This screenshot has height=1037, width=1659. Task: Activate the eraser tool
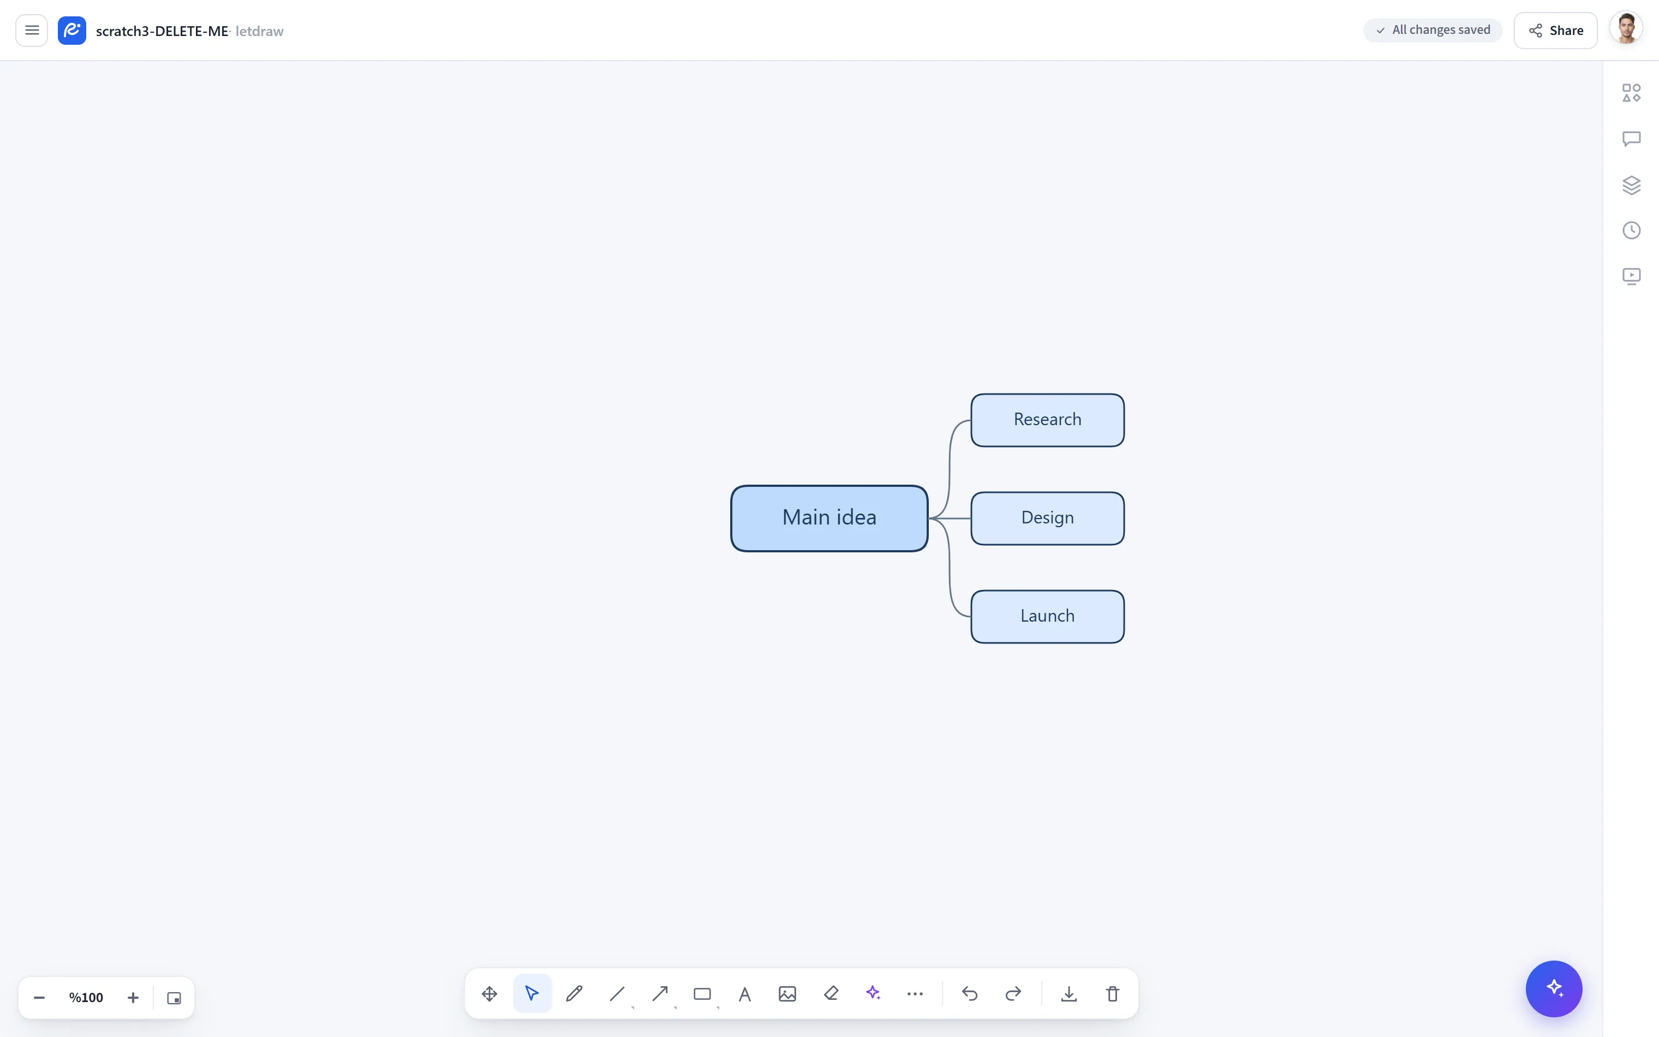tap(831, 994)
